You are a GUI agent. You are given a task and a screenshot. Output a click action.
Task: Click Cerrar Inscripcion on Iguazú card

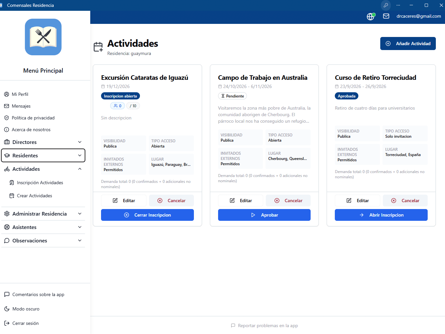click(147, 215)
